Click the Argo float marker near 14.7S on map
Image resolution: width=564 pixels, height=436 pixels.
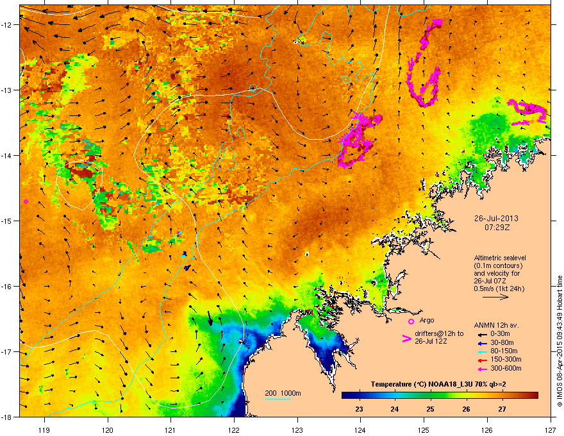click(x=26, y=201)
